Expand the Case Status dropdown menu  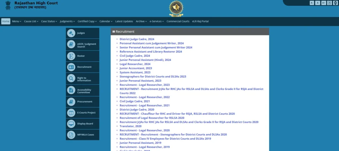pyautogui.click(x=49, y=22)
